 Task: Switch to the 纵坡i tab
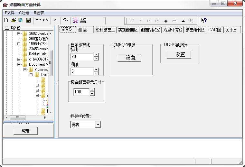[85, 30]
